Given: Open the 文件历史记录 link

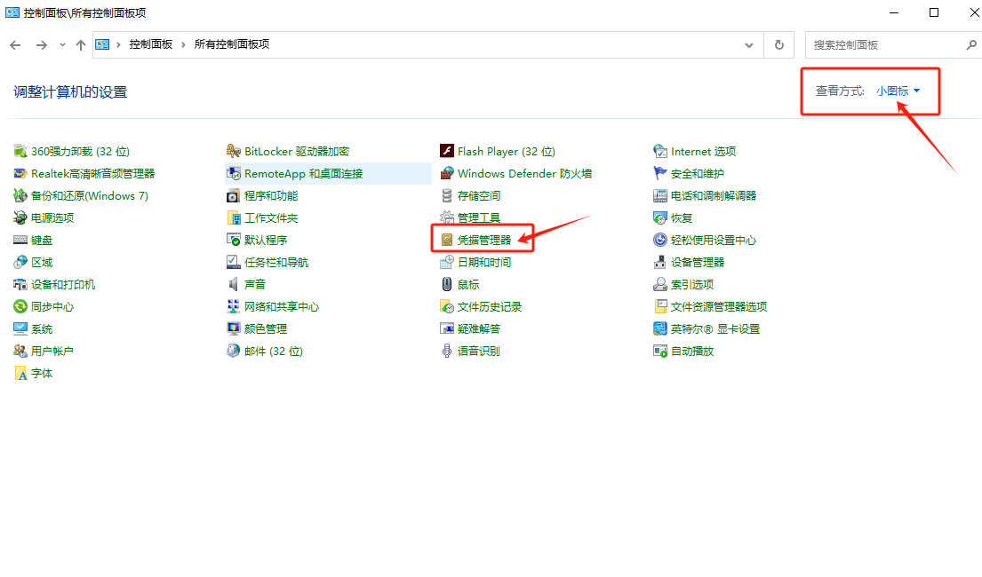Looking at the screenshot, I should [x=489, y=306].
